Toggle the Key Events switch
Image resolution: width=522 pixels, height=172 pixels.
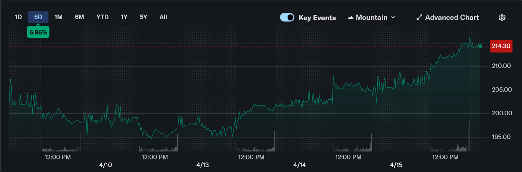pos(287,17)
